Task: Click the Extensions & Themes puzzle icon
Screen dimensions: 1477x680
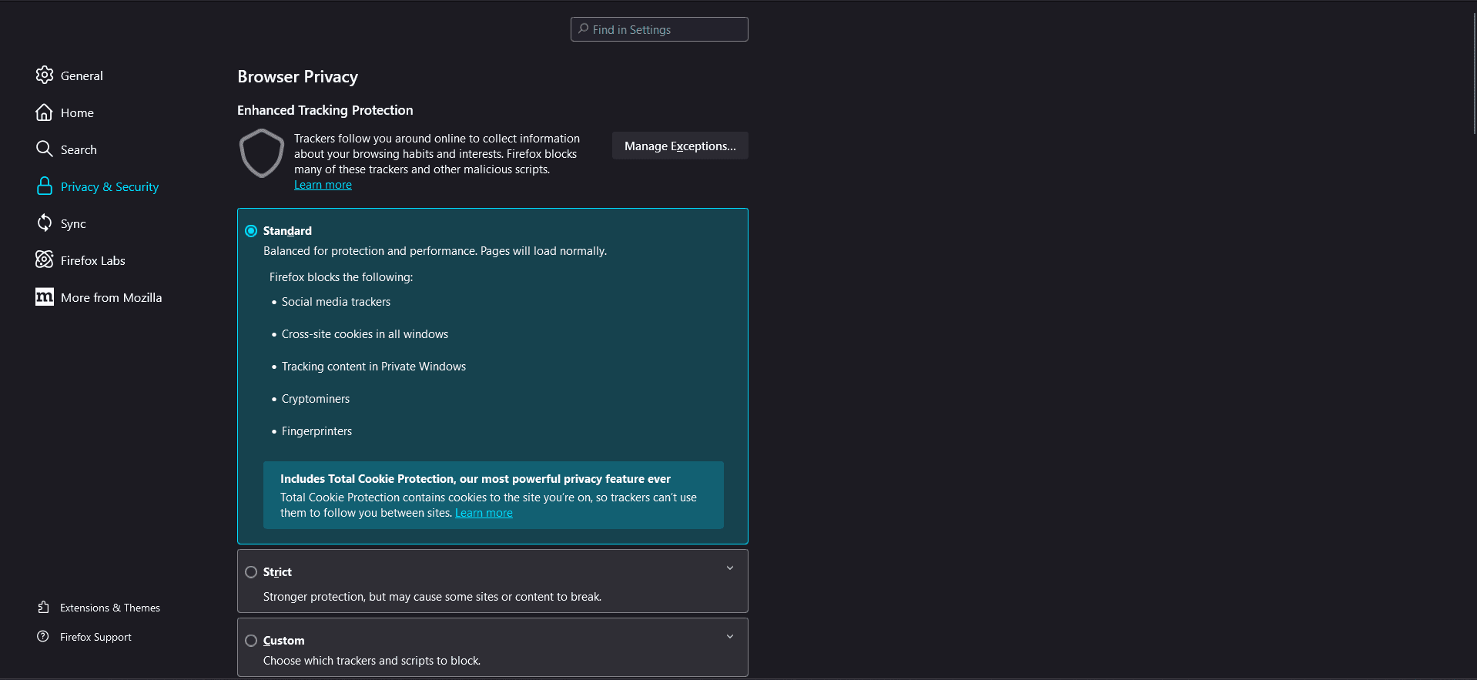Action: 44,608
